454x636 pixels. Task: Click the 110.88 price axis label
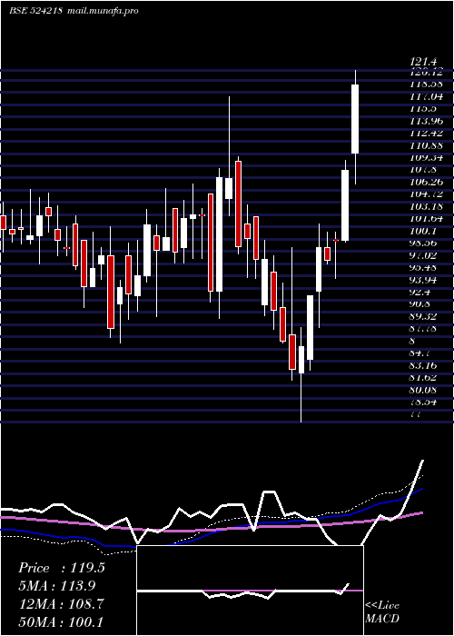pos(426,145)
